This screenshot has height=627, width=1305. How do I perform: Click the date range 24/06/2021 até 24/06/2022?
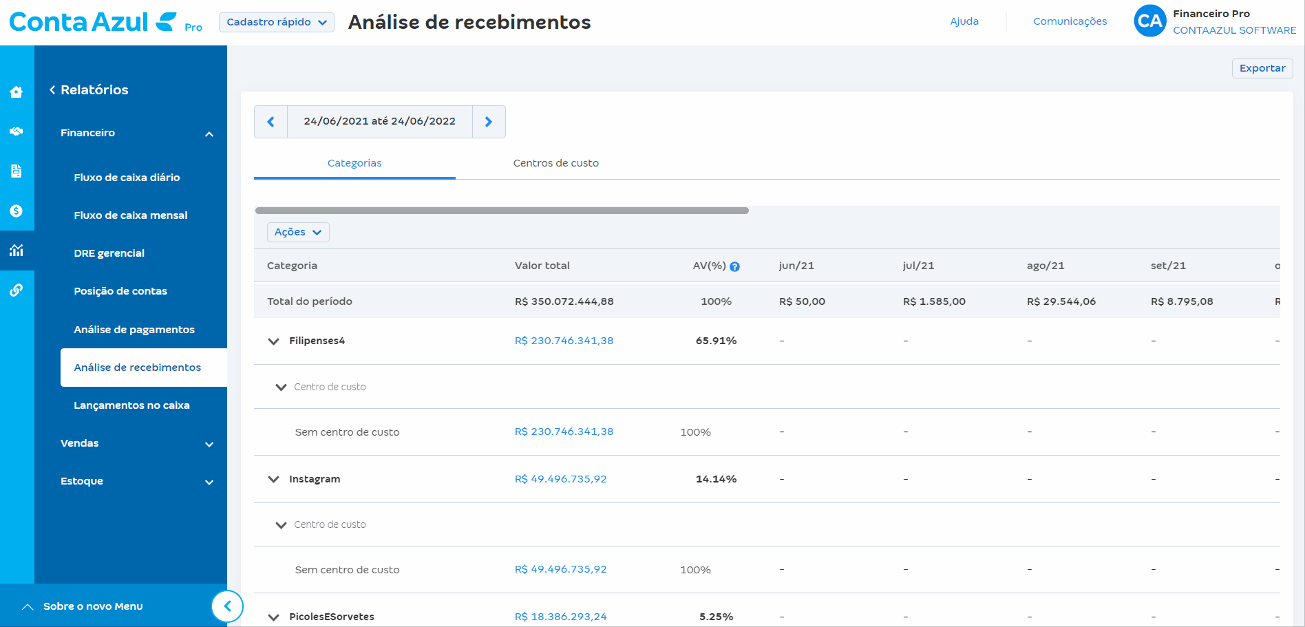tap(380, 121)
